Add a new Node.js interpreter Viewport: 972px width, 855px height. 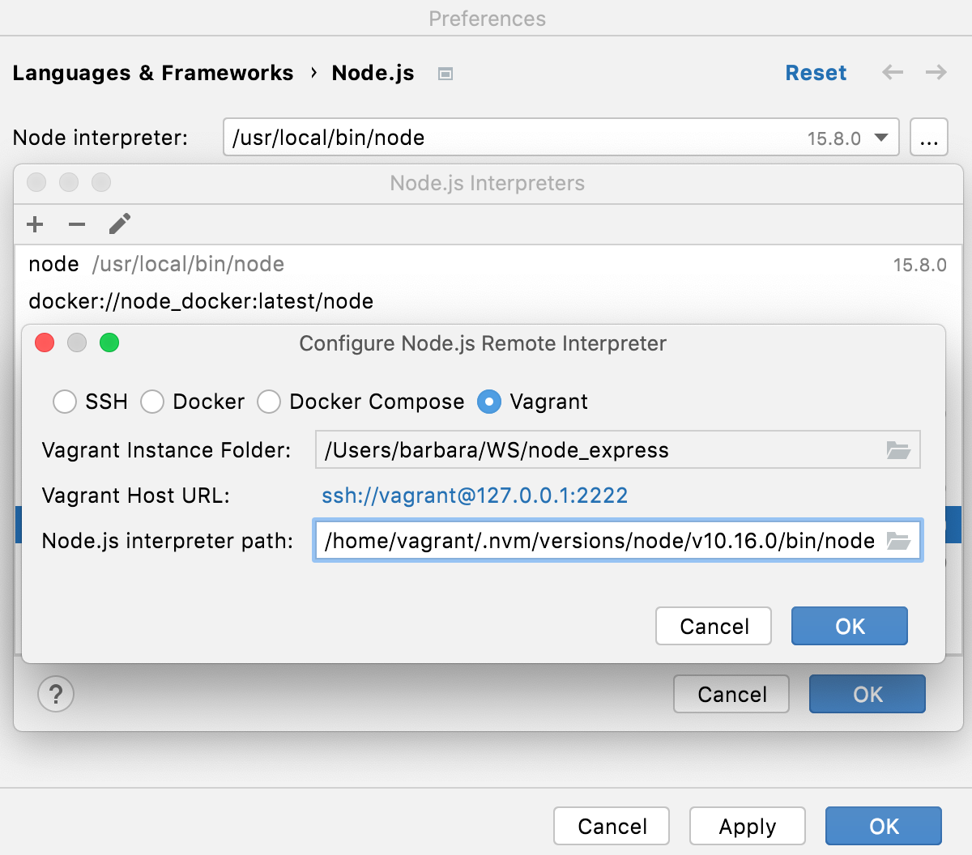34,224
